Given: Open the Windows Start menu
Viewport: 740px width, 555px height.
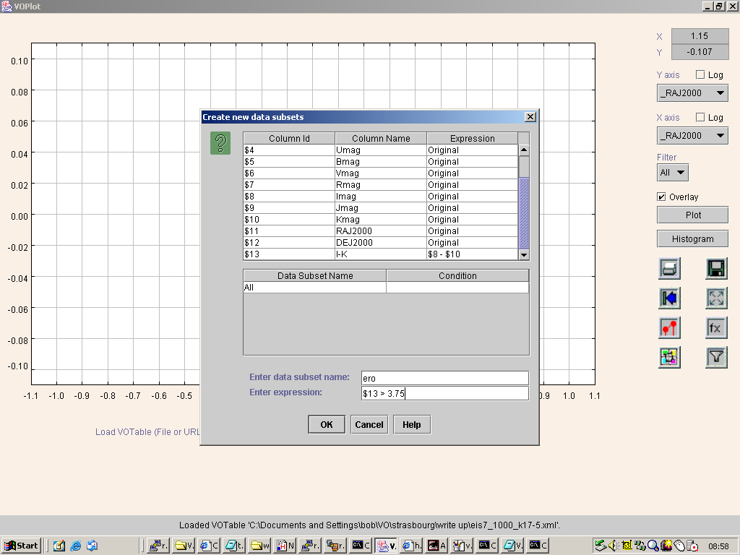Looking at the screenshot, I should pyautogui.click(x=21, y=546).
